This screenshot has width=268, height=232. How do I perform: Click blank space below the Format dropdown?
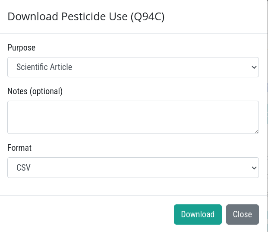point(133,187)
